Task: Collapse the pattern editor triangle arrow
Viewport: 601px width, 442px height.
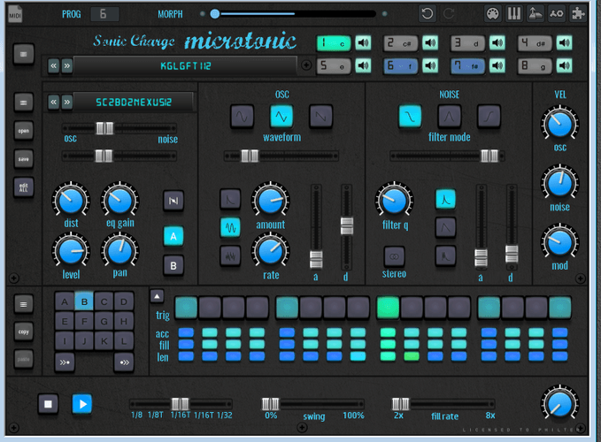Action: point(157,296)
